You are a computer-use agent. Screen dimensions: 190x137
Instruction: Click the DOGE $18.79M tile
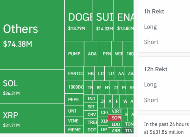[79, 20]
